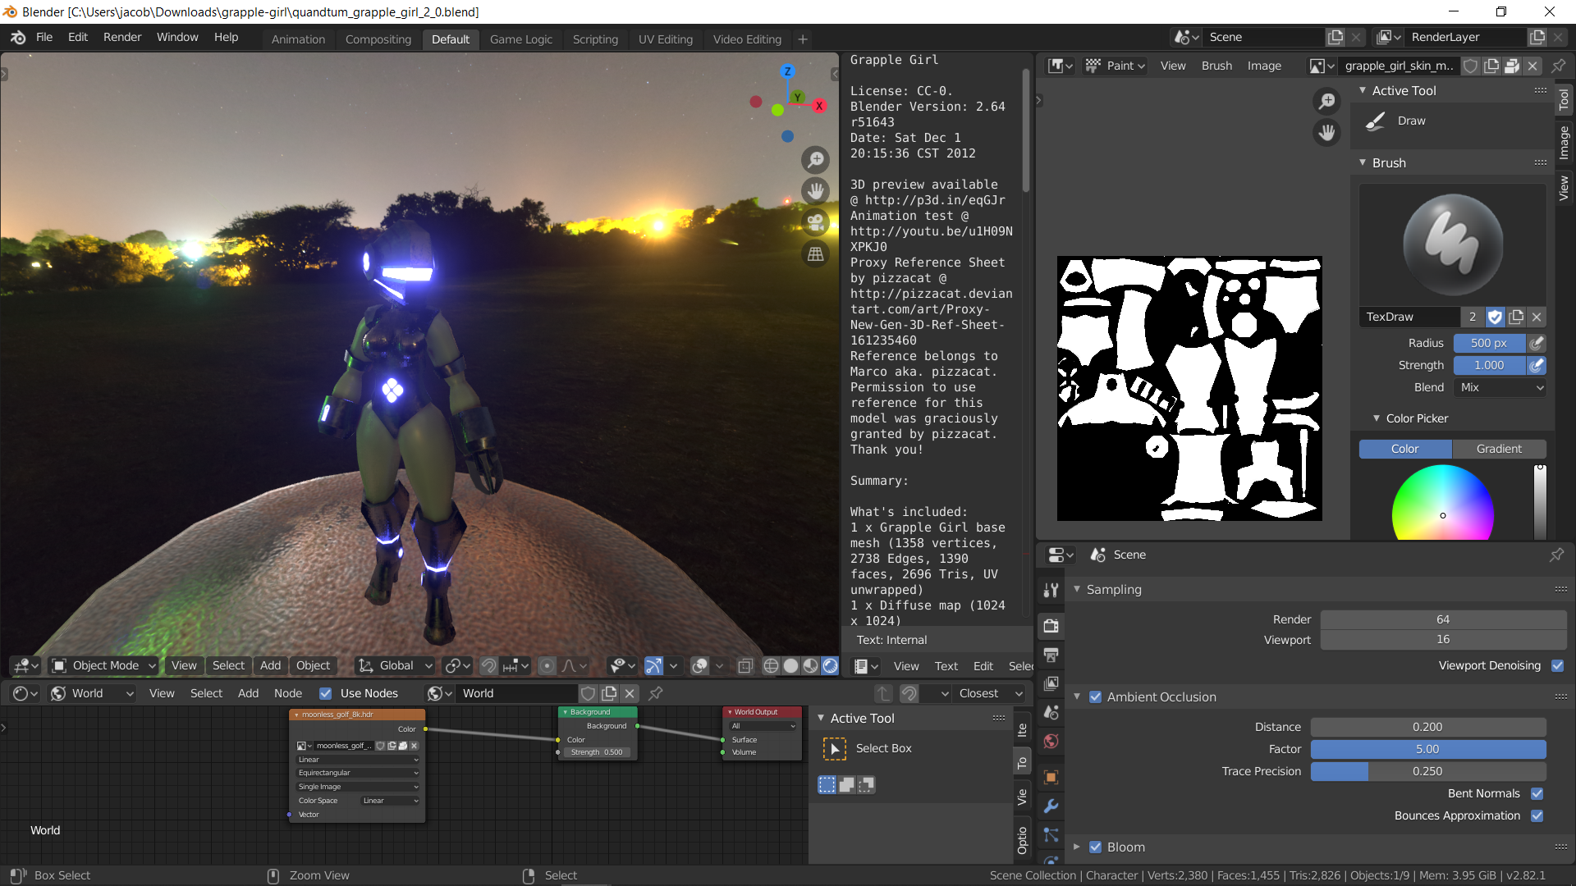Toggle X-Ray mode in viewport header
Screen dimensions: 1576x886
(x=745, y=666)
